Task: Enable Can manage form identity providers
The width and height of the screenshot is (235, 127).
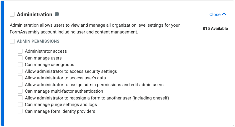Action: (x=20, y=111)
